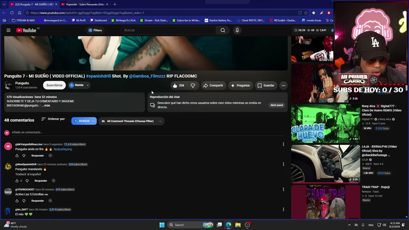Click Abrir panel for chat replay

277,105
